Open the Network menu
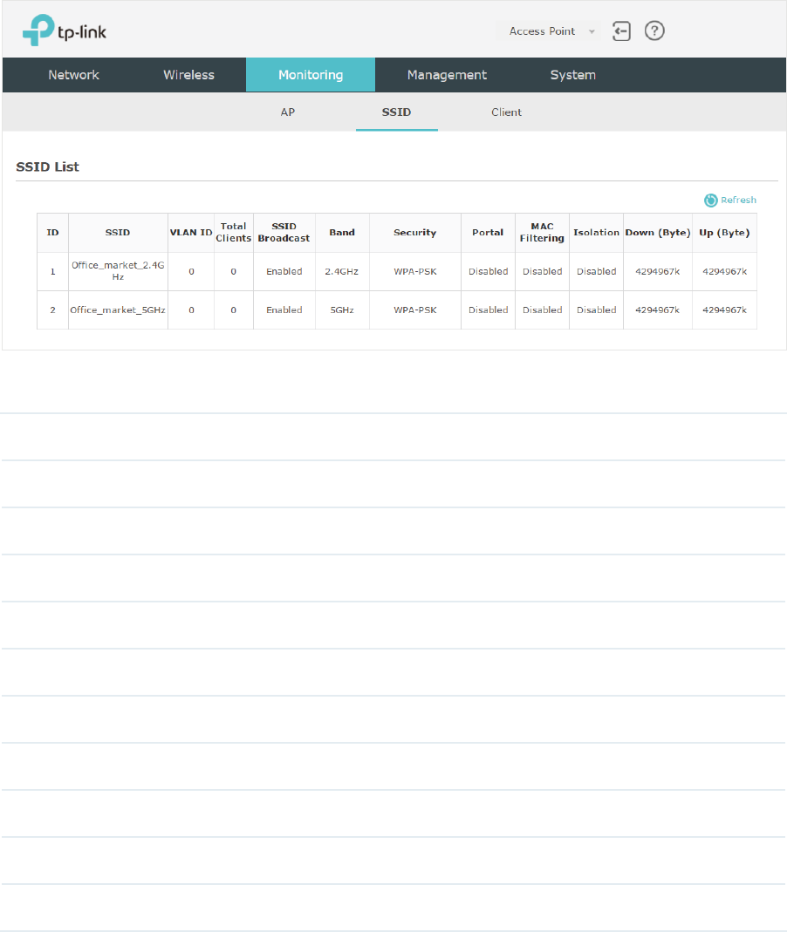 coord(74,75)
